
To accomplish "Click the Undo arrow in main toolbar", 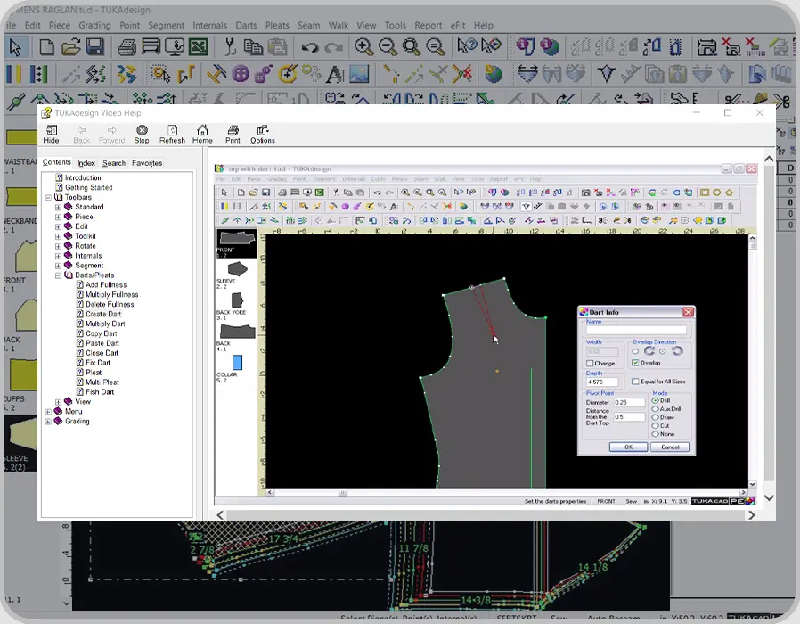I will 310,47.
